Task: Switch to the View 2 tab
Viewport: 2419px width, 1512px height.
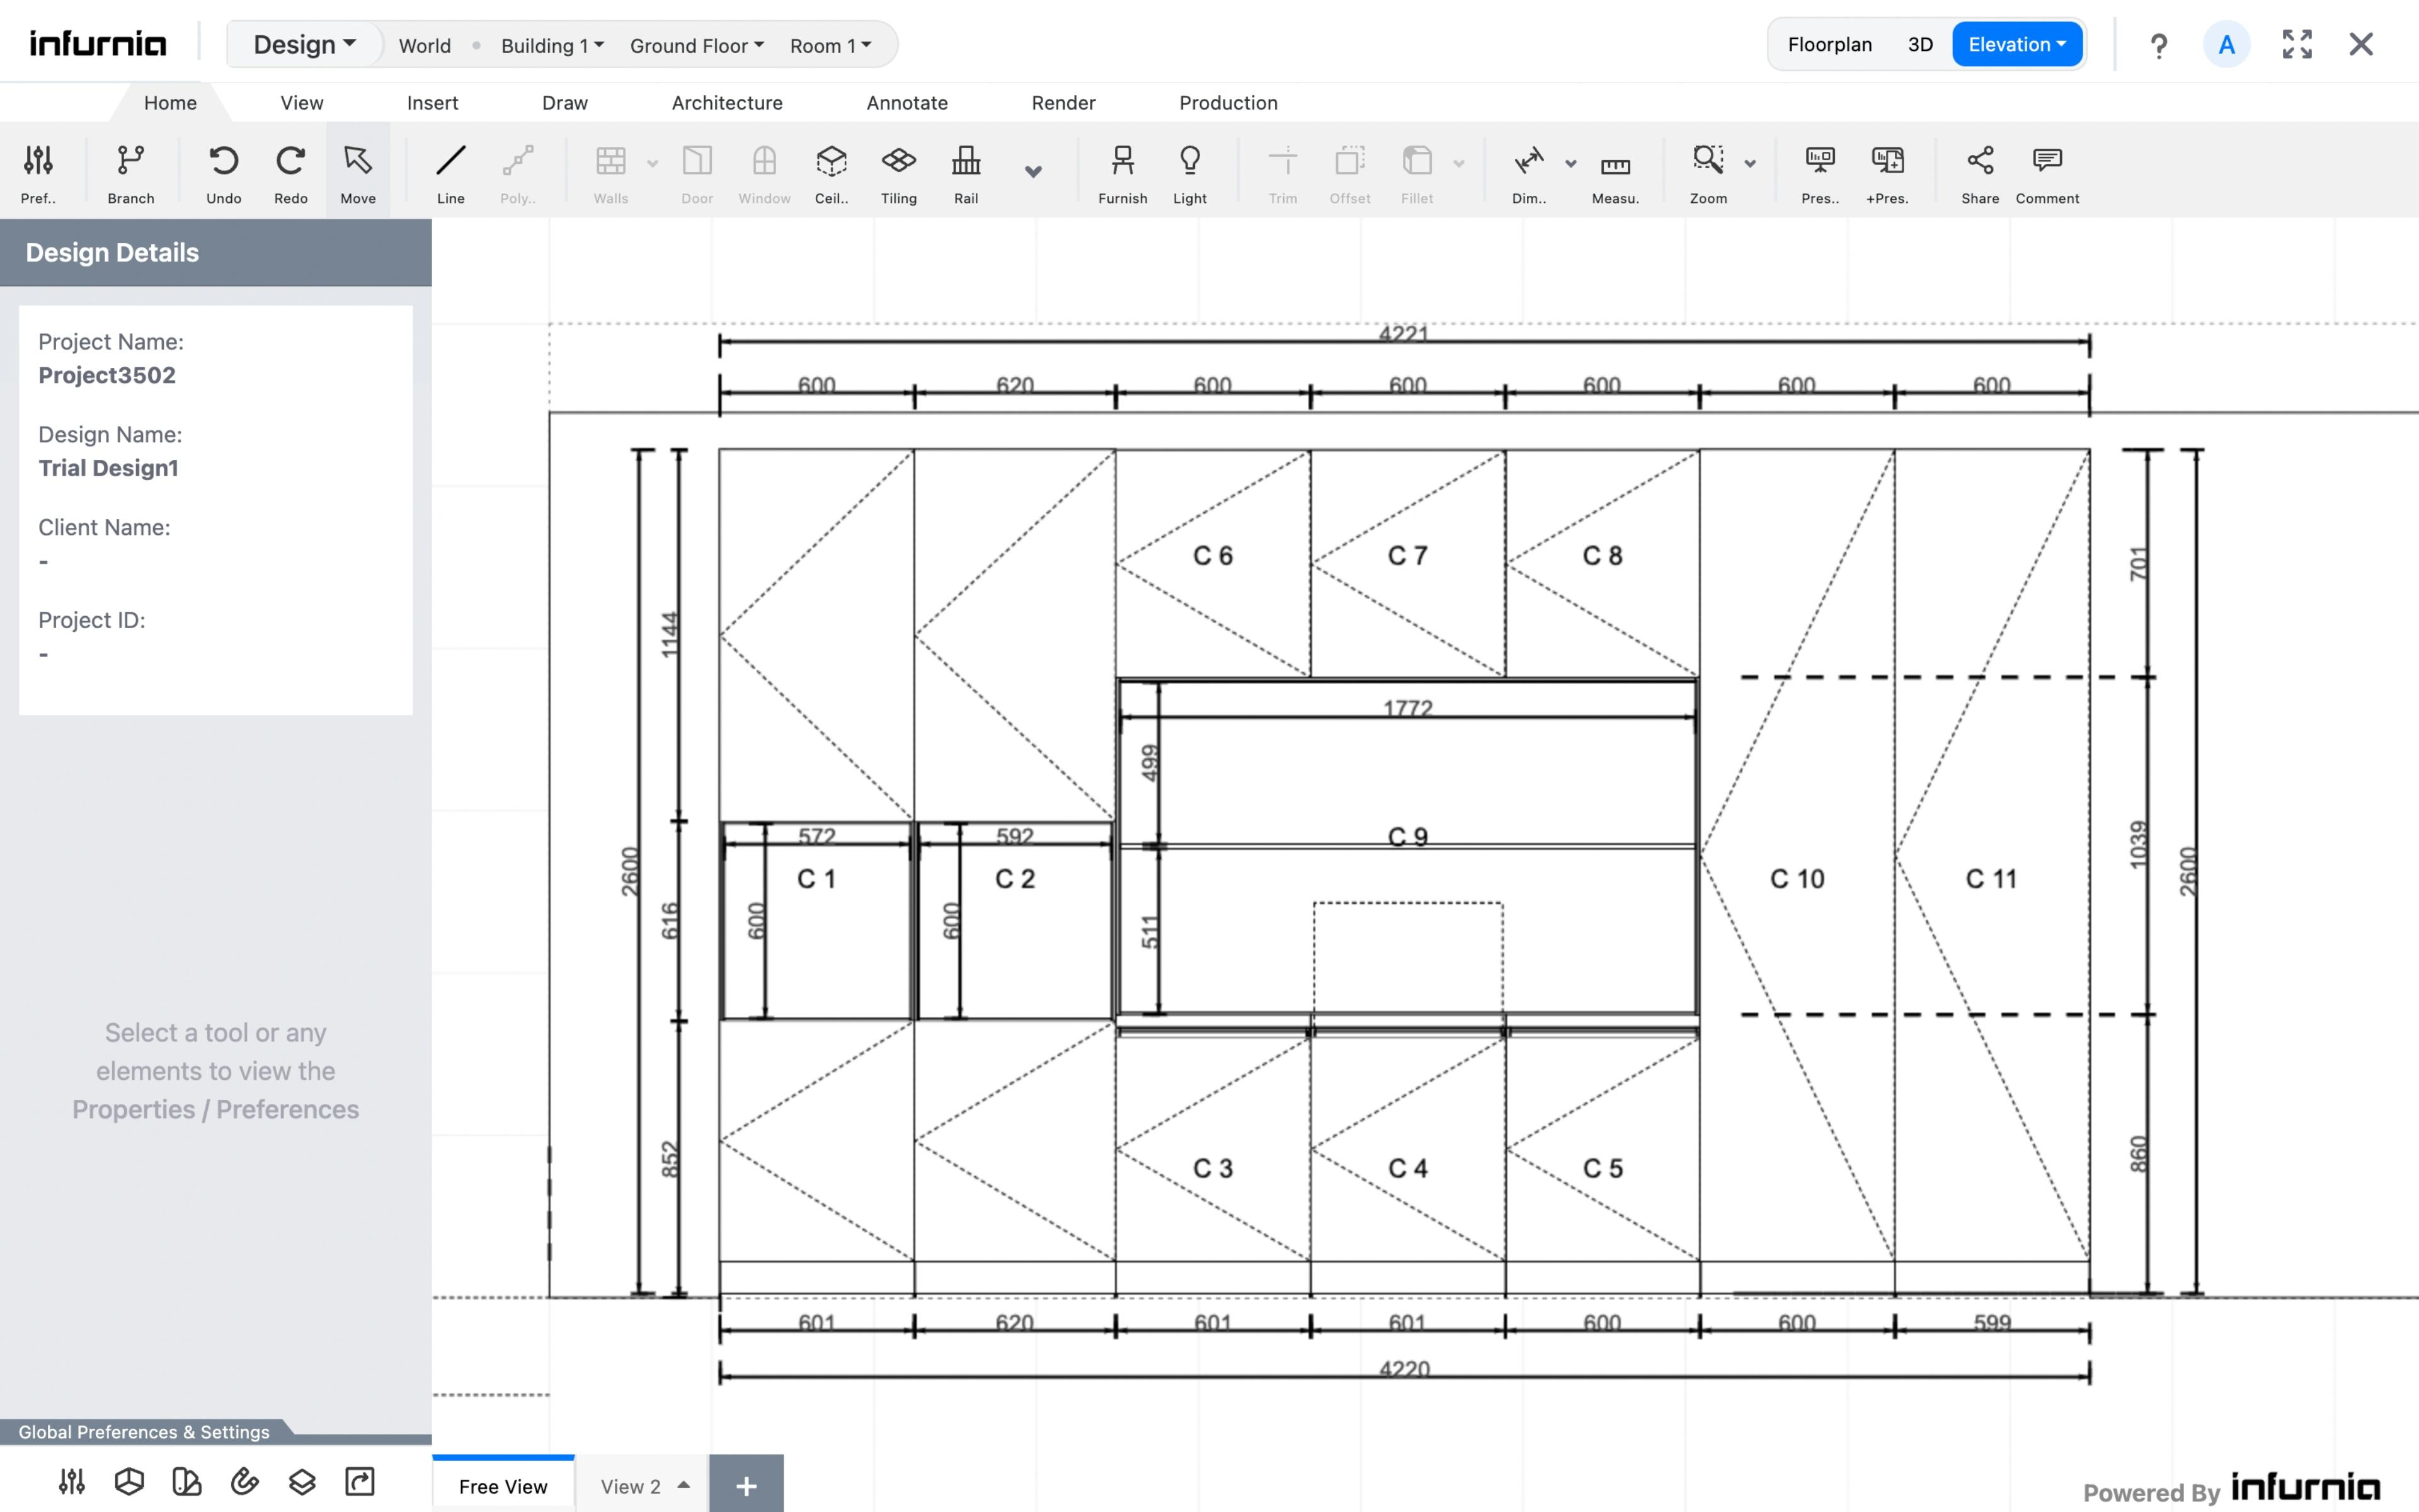Action: [631, 1486]
